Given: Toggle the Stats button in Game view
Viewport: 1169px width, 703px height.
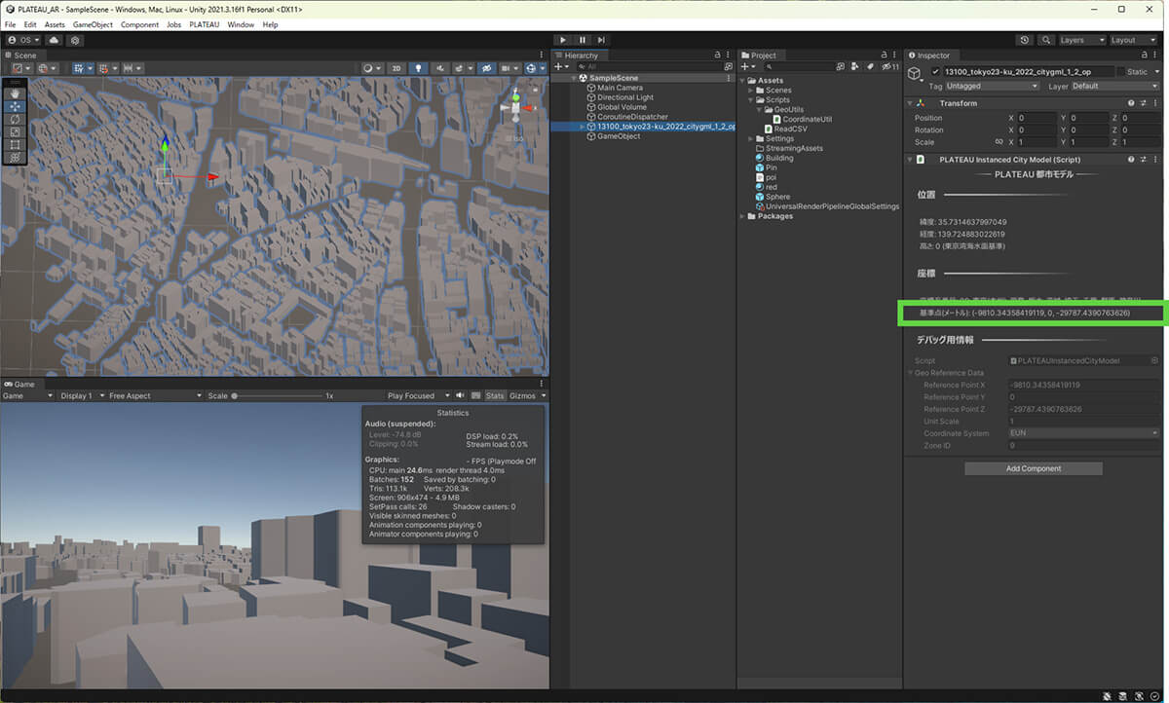Looking at the screenshot, I should (495, 396).
